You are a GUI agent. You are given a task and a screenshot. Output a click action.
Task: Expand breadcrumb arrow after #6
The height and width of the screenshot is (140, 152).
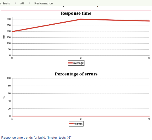click(30, 3)
